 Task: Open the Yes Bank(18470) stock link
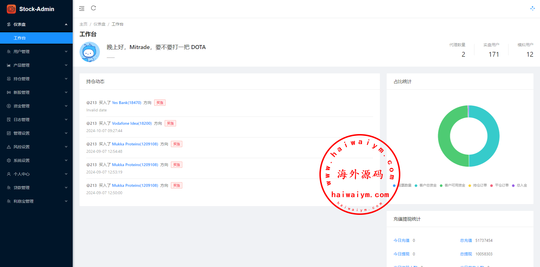point(126,103)
